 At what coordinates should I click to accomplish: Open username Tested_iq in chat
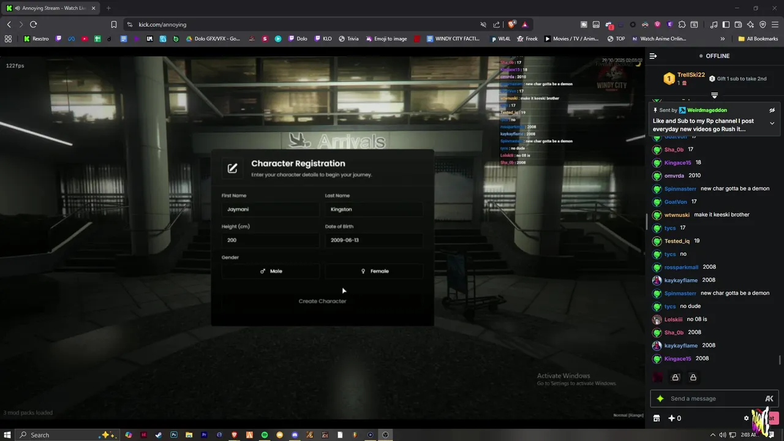pyautogui.click(x=677, y=241)
